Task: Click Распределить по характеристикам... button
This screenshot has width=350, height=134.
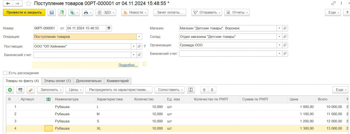Action: (x=119, y=90)
